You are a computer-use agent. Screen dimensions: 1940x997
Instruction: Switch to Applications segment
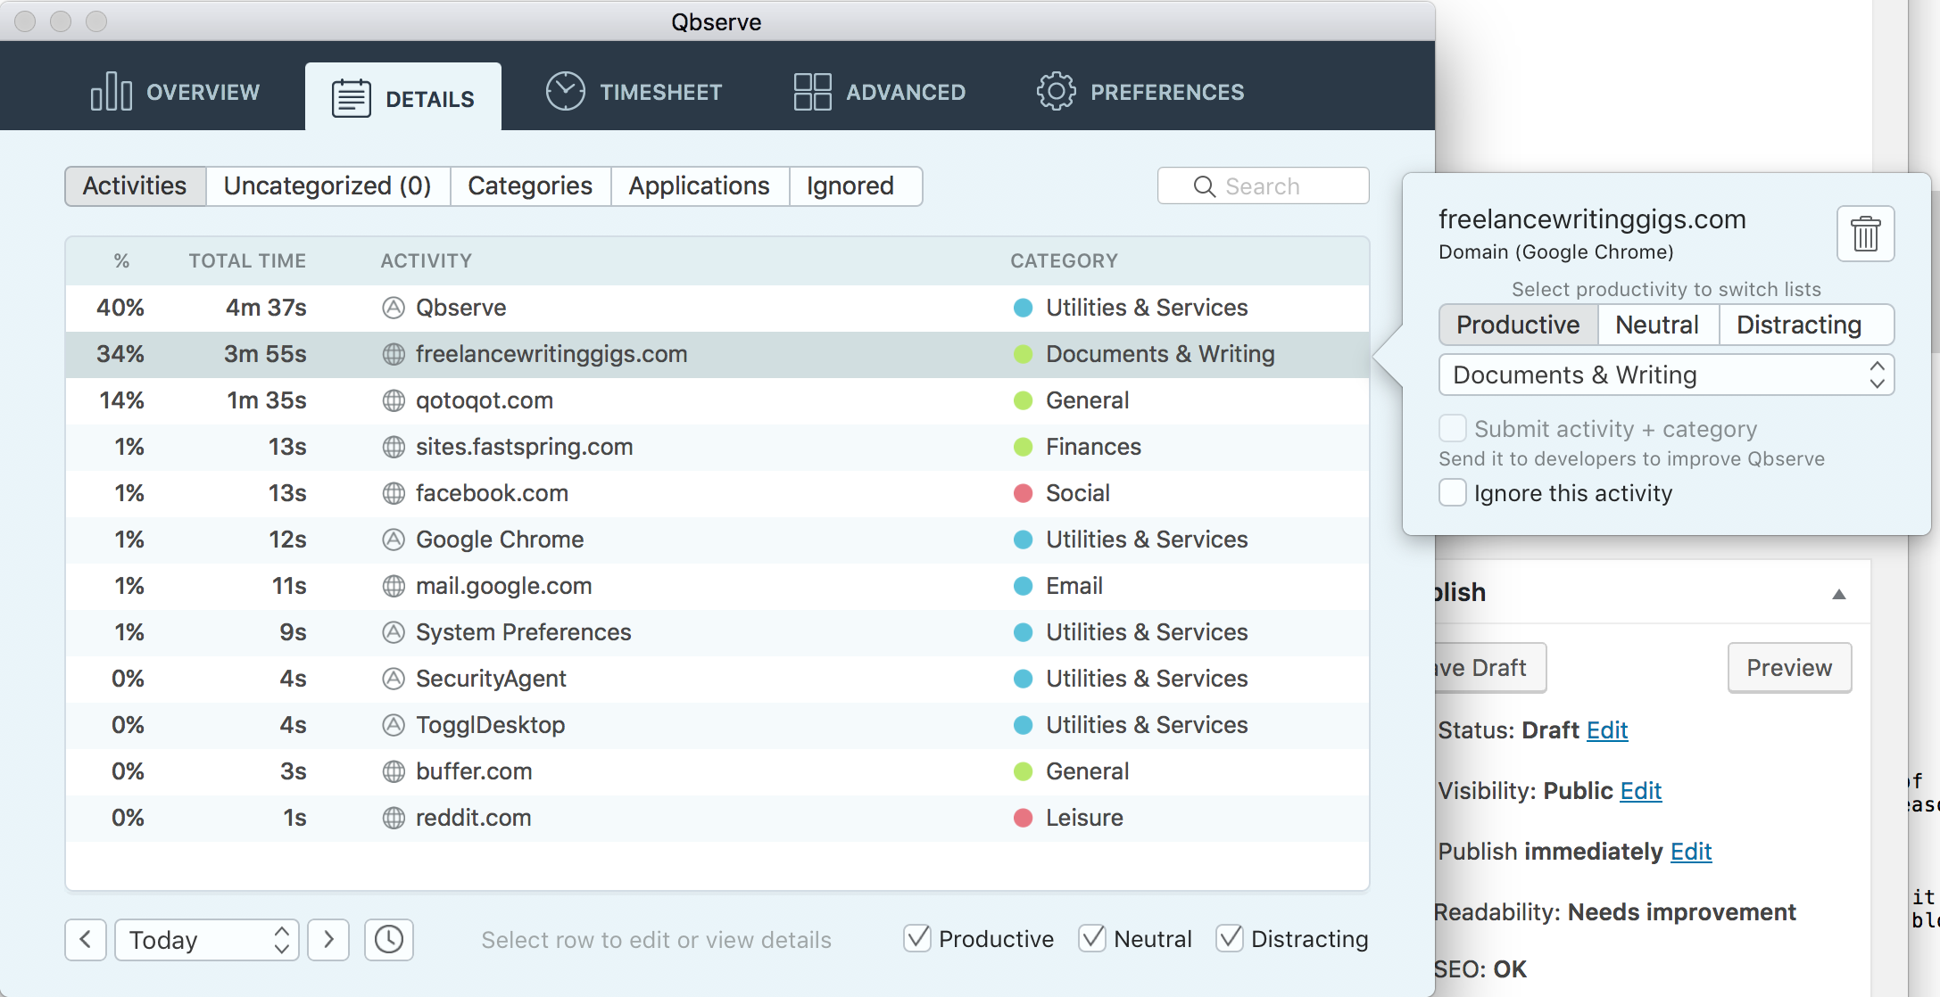coord(699,185)
